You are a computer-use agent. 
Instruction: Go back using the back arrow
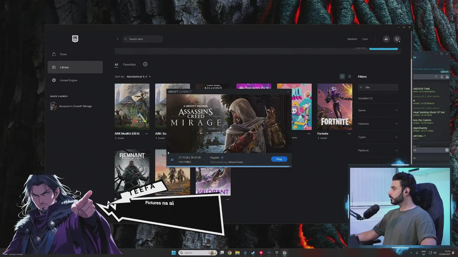click(x=117, y=39)
